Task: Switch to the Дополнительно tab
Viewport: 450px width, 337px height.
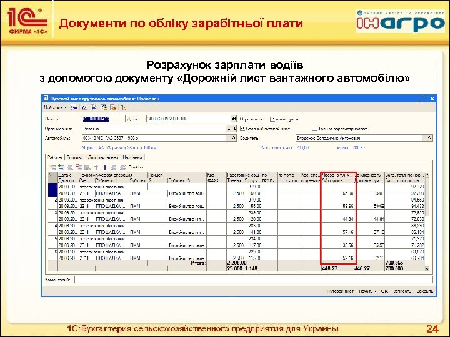Action: tap(102, 157)
